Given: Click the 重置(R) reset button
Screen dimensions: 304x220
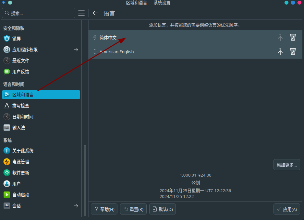Looking at the screenshot, I should pyautogui.click(x=133, y=209).
